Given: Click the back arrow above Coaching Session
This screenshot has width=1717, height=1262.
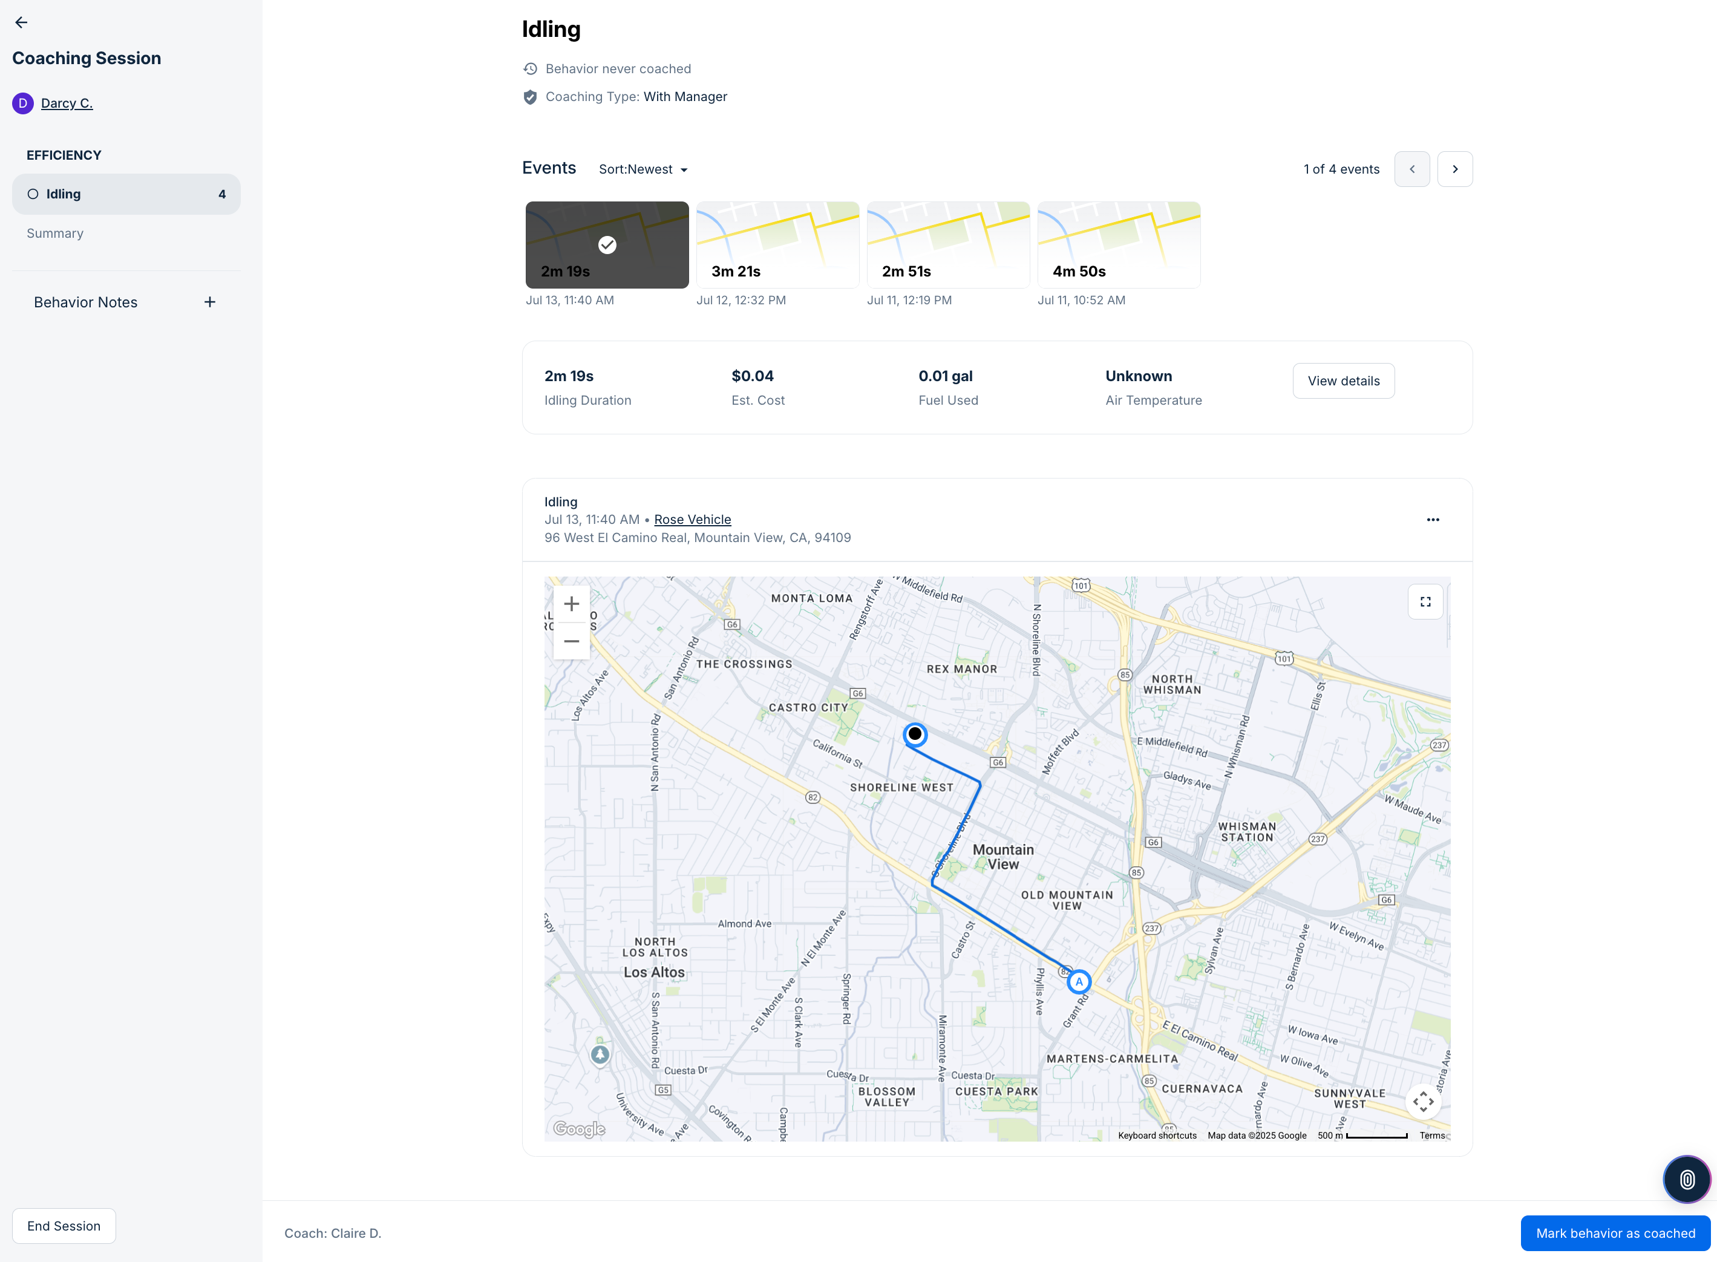Looking at the screenshot, I should 21,23.
